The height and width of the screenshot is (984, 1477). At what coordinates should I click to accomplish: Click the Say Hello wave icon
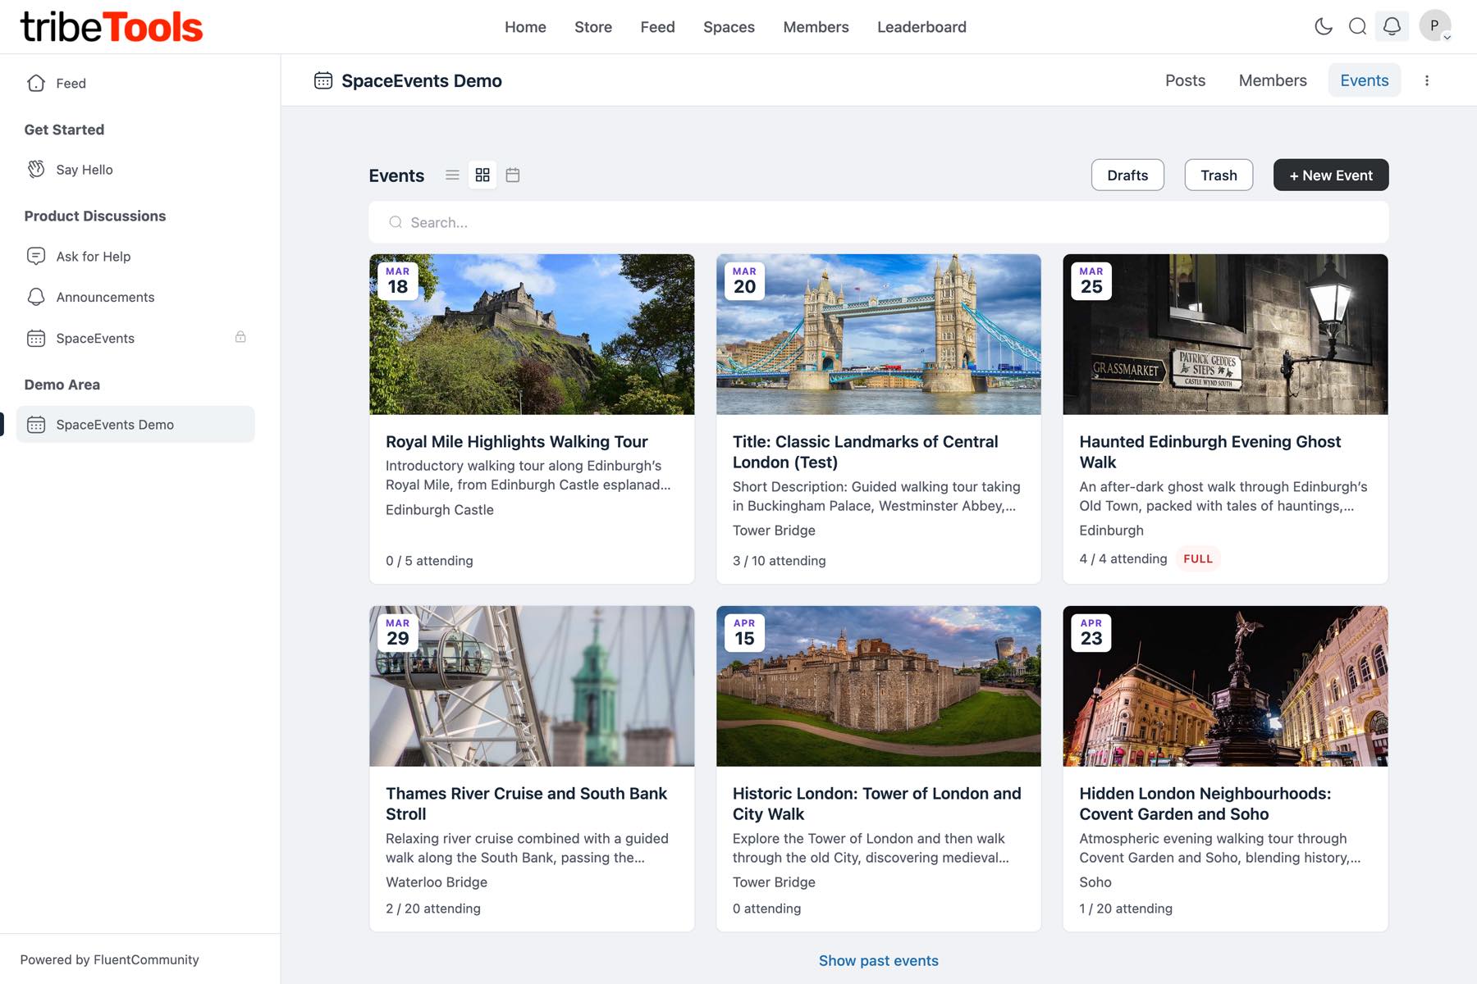(x=36, y=170)
